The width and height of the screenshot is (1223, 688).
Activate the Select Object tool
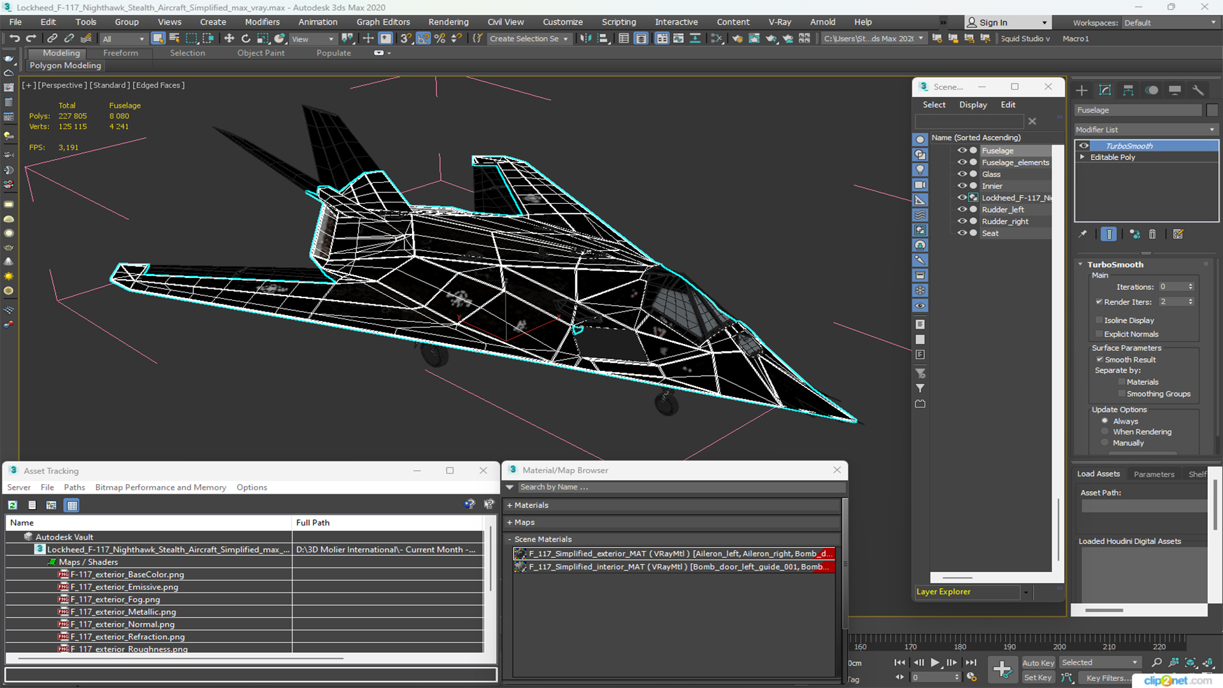point(158,39)
